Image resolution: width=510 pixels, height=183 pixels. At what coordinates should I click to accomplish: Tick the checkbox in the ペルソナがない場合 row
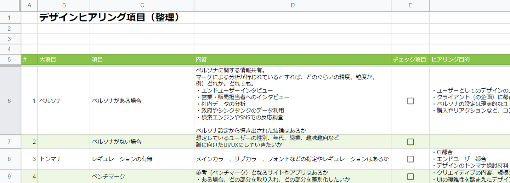(410, 142)
